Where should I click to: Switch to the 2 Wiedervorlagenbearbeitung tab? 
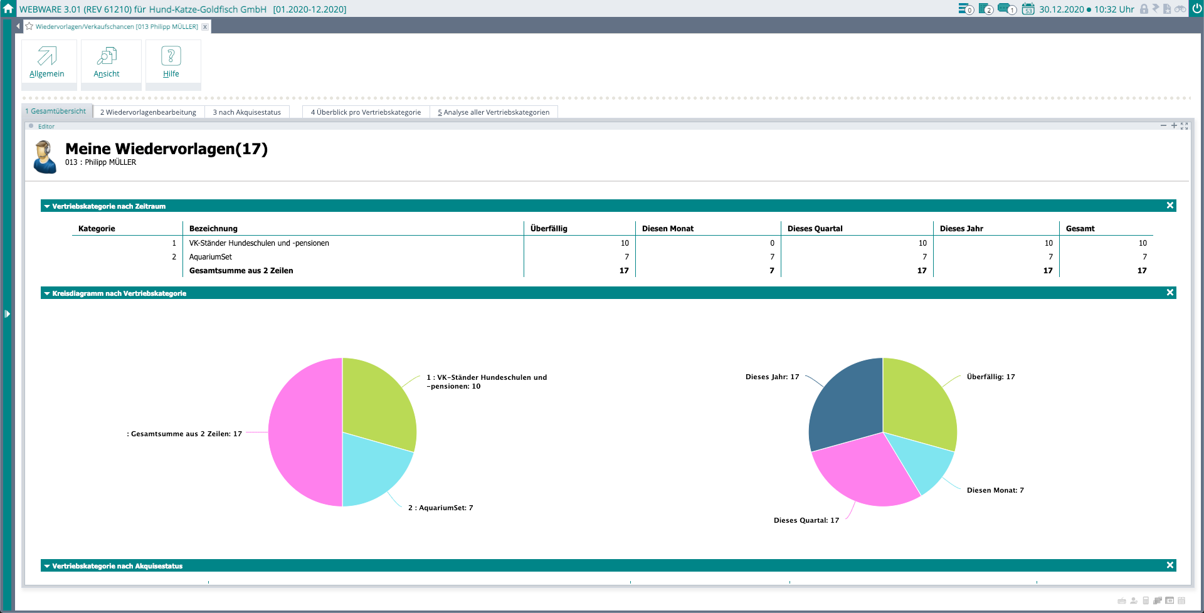(x=148, y=112)
